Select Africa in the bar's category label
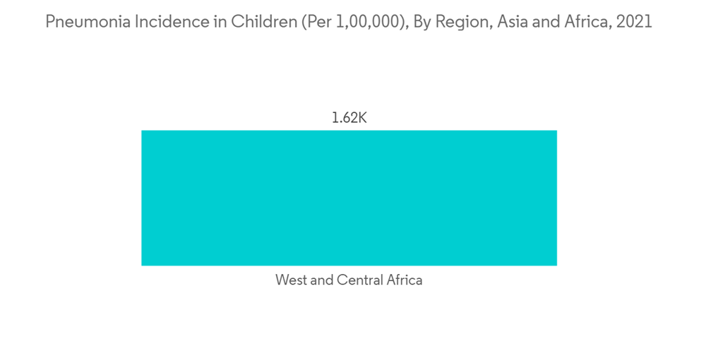 tap(405, 280)
